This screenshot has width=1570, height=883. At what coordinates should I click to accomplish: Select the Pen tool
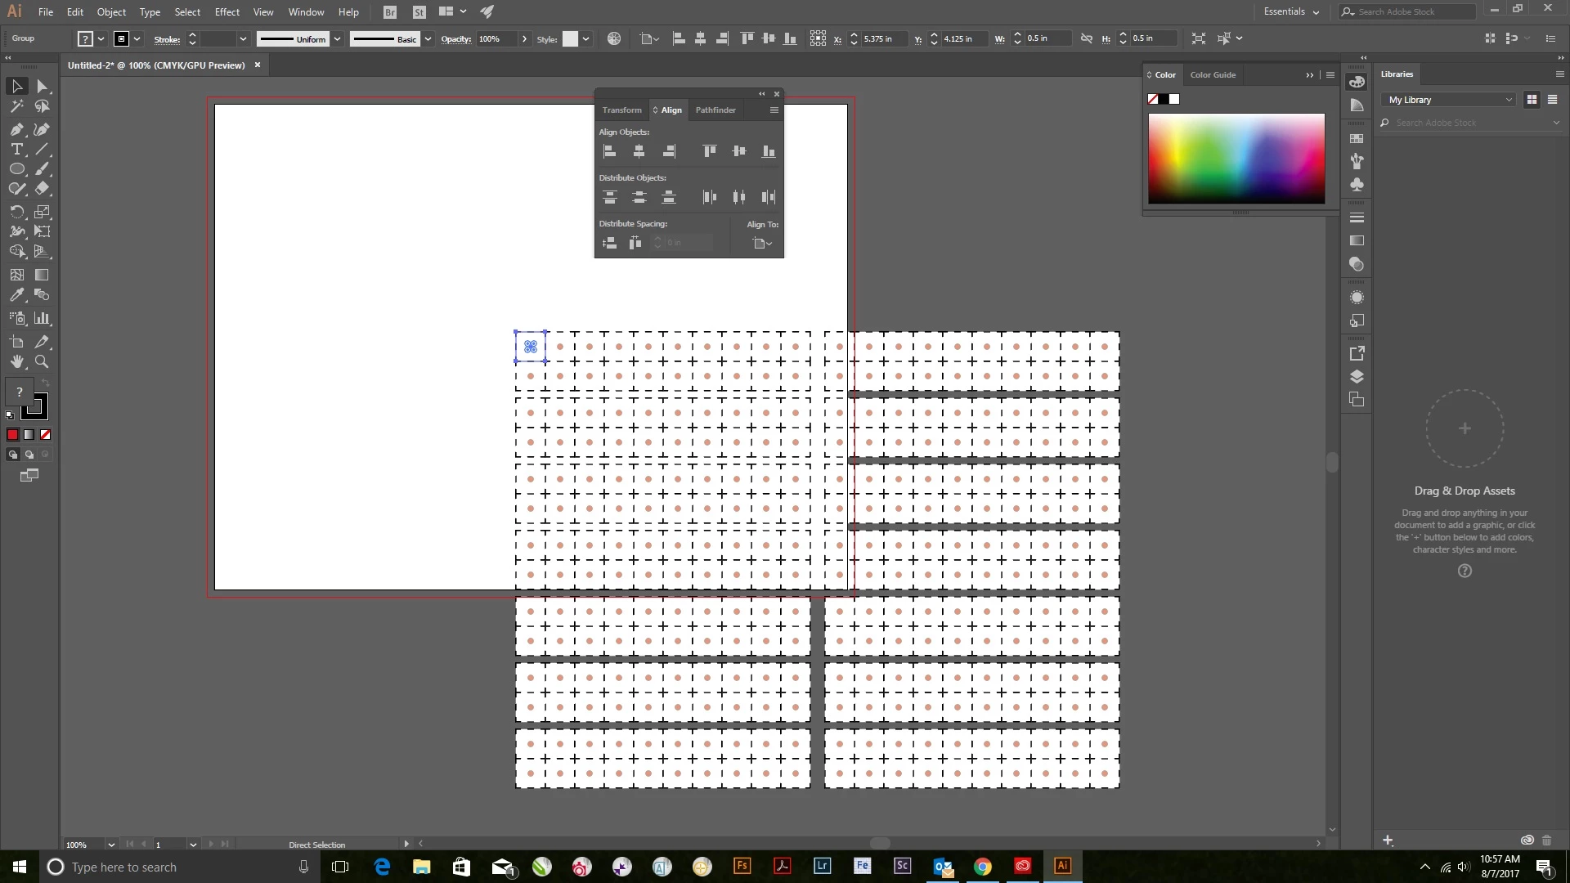16,129
